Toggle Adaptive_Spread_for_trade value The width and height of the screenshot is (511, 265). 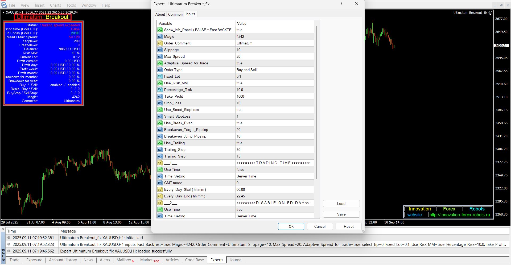[274, 63]
